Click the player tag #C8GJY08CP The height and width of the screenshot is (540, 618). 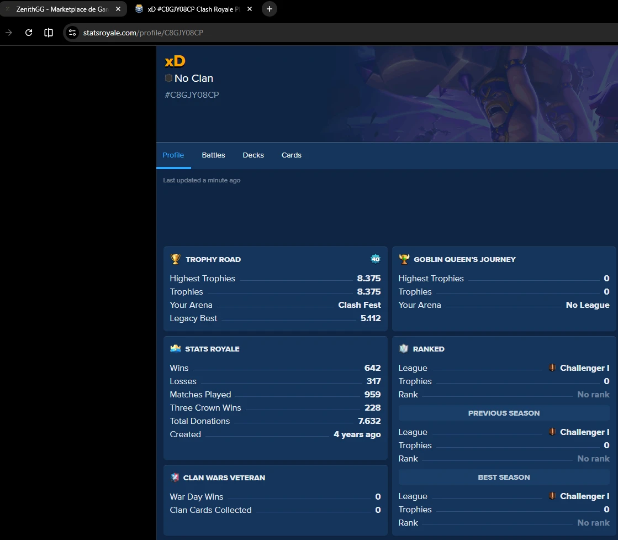pos(192,95)
